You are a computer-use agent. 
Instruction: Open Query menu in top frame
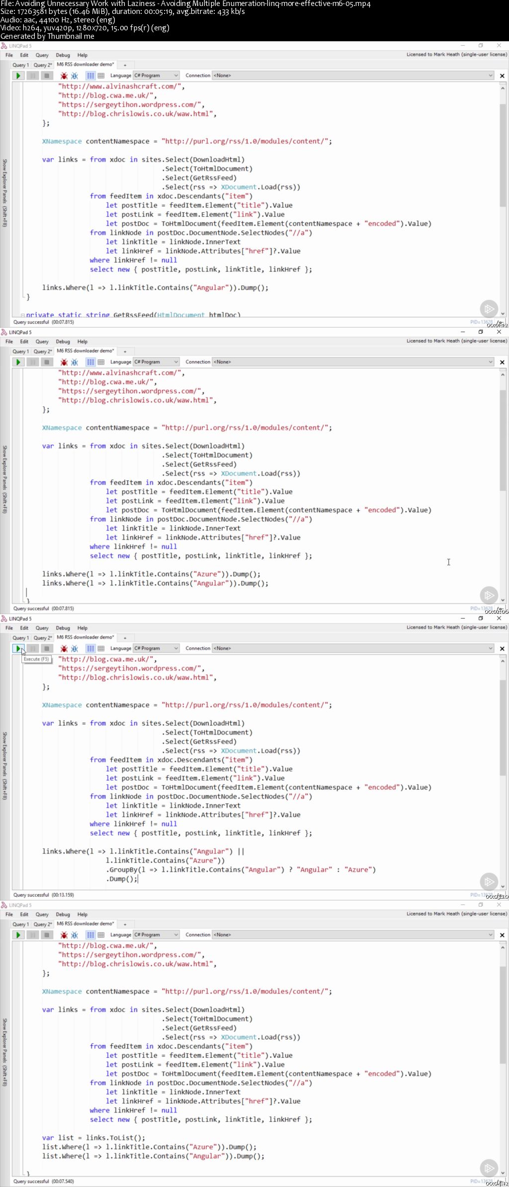42,55
